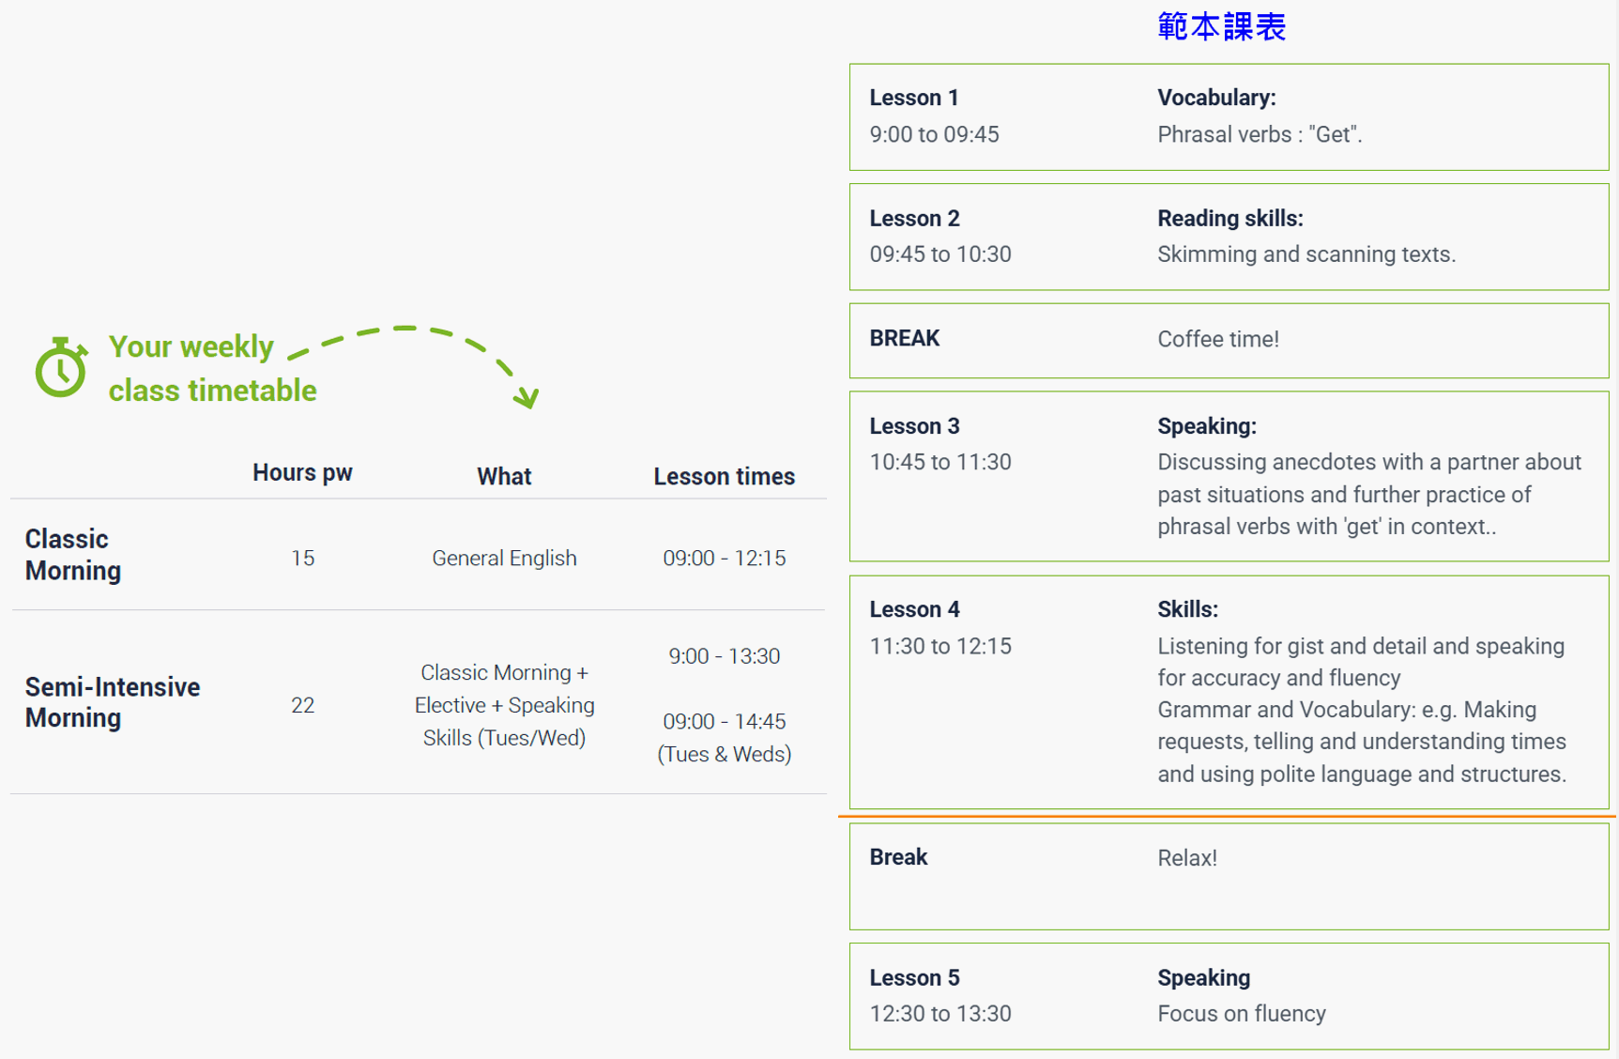Click the green stopwatch icon
The width and height of the screenshot is (1619, 1059).
pos(61,367)
